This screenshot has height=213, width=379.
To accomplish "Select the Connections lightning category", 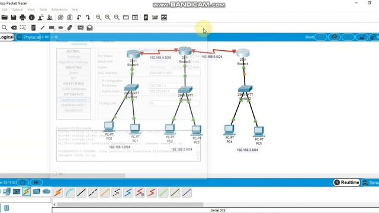I will click(27, 192).
